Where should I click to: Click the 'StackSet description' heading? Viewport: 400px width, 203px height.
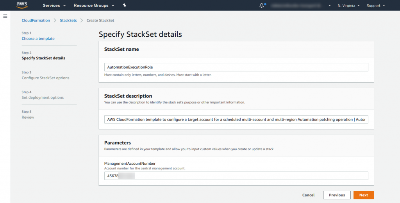[128, 96]
